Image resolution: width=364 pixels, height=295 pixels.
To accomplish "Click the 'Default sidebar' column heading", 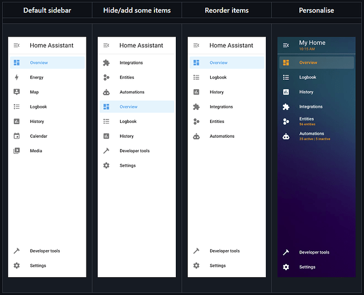I will point(47,10).
